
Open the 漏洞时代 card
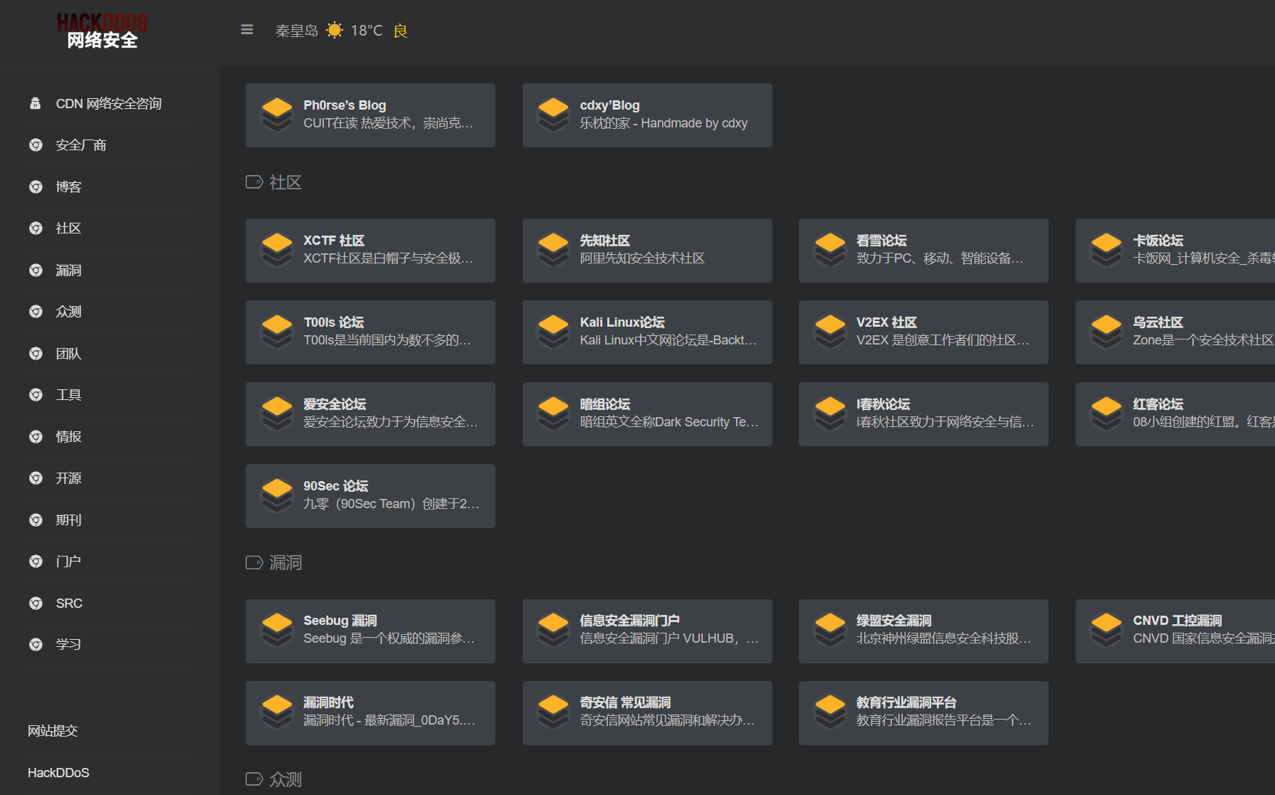(370, 713)
